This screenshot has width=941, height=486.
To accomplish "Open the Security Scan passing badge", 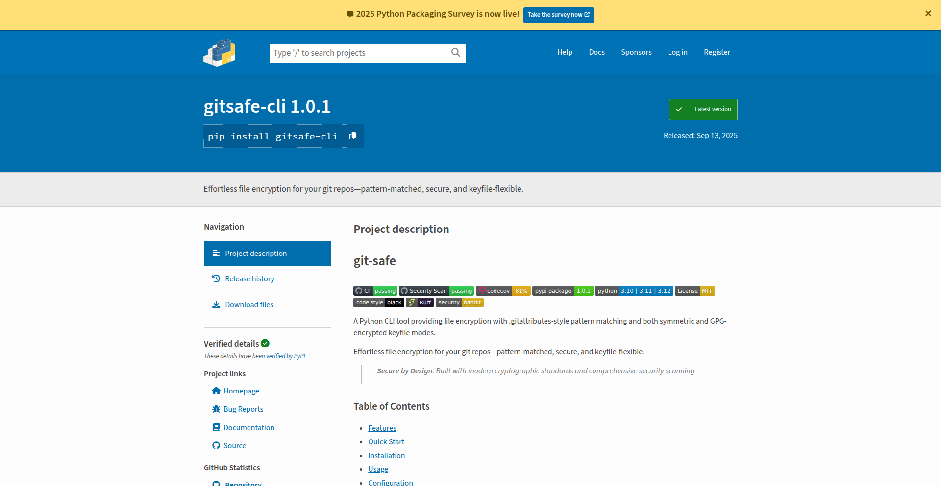I will [436, 291].
